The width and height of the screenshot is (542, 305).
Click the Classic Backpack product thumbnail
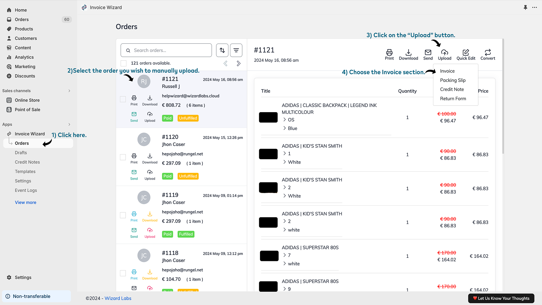click(x=268, y=117)
